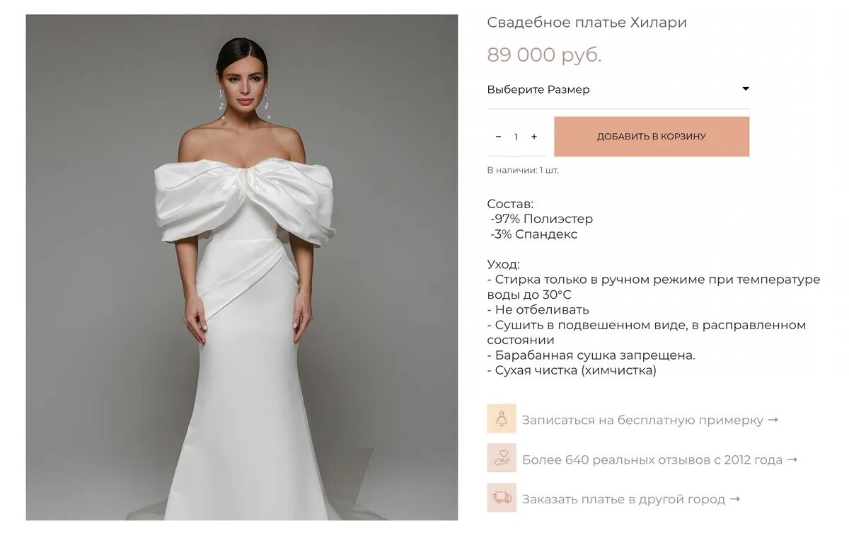
Task: Click the price 89 000 руб.
Action: 544,55
